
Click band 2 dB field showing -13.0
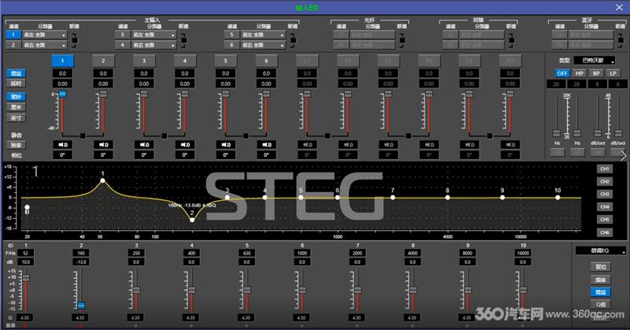coord(81,262)
